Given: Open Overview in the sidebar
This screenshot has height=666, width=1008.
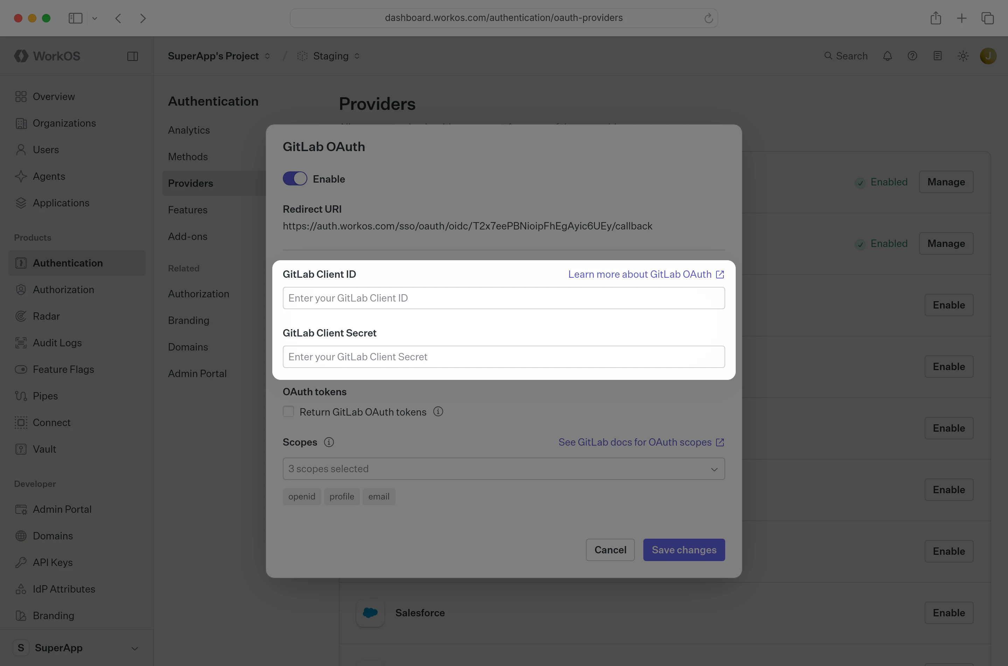Looking at the screenshot, I should click(77, 97).
